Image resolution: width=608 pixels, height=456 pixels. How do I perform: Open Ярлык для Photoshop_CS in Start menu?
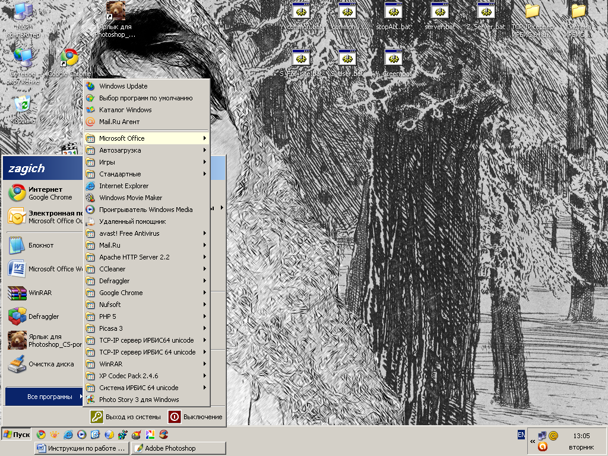pos(45,340)
